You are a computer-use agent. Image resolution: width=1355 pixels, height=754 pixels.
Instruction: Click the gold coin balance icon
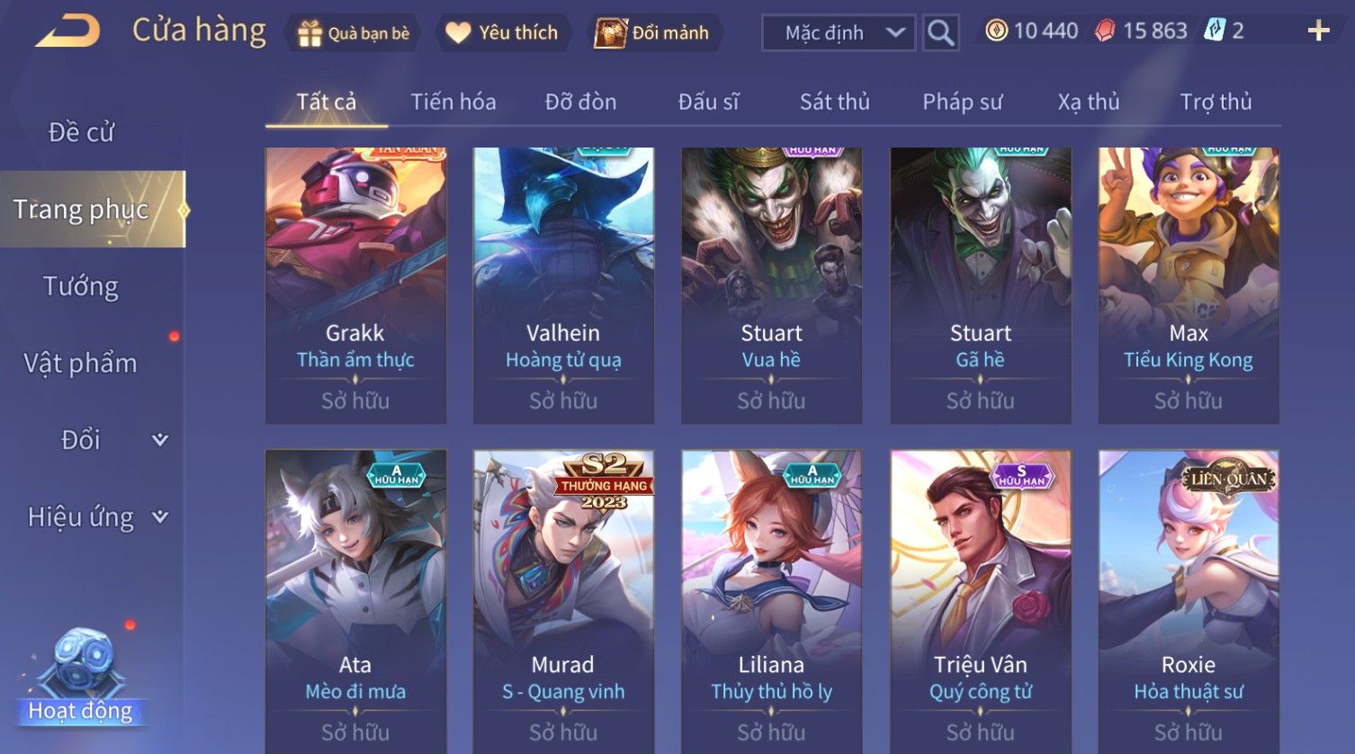(x=996, y=31)
